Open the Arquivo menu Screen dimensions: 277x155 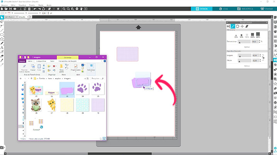(4, 5)
